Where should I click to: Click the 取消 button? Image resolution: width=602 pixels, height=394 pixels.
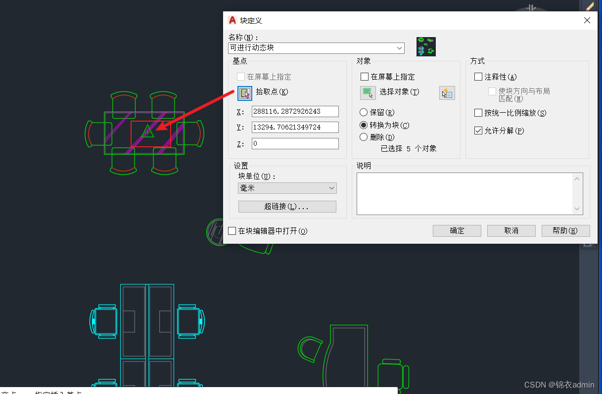(511, 231)
